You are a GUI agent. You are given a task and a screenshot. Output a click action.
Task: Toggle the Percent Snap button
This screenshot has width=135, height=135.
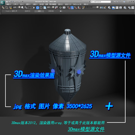pos(76,7)
